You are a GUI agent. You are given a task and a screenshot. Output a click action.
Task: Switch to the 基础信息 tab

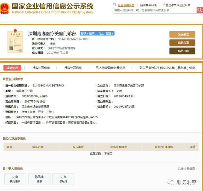[x=12, y=68]
